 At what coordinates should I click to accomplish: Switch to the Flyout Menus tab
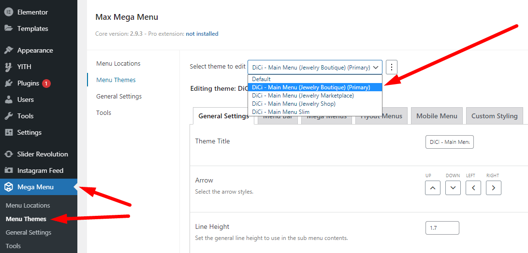[381, 116]
